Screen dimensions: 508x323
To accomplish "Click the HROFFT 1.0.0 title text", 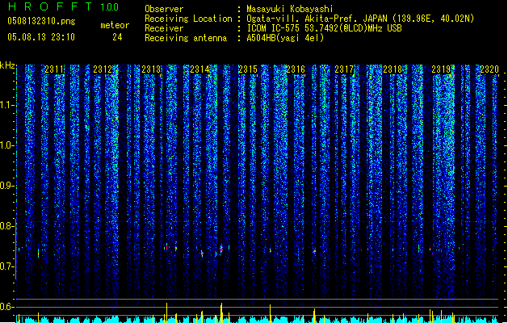I will point(63,6).
